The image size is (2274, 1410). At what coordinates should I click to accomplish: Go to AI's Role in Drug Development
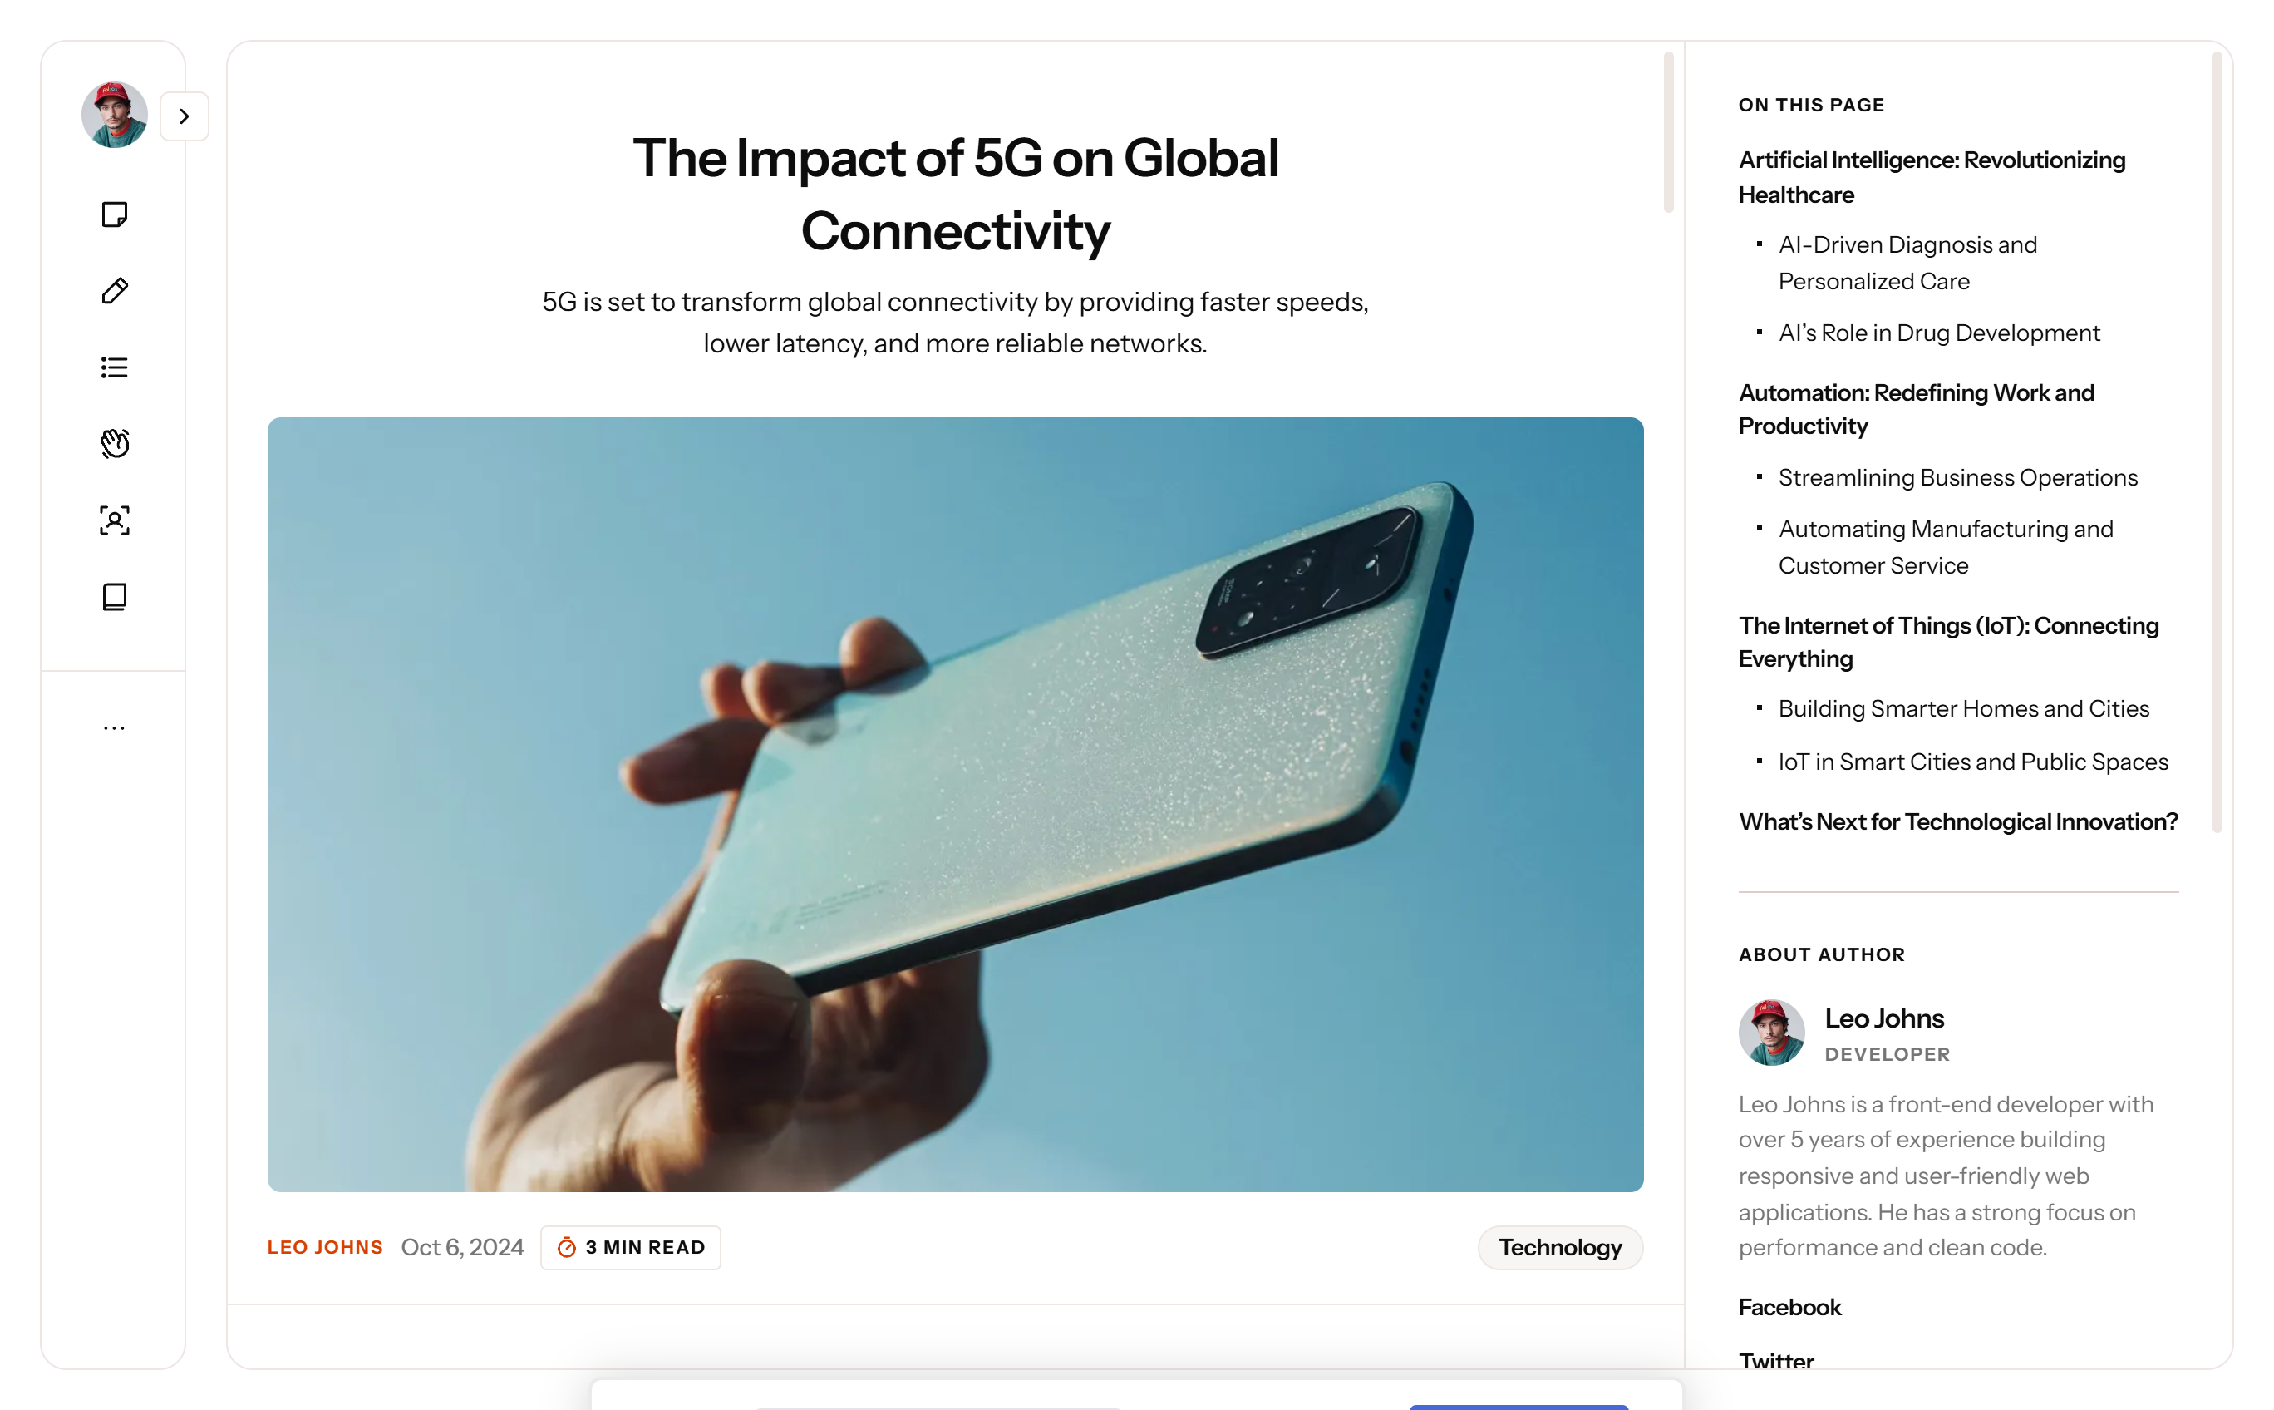pos(1938,333)
